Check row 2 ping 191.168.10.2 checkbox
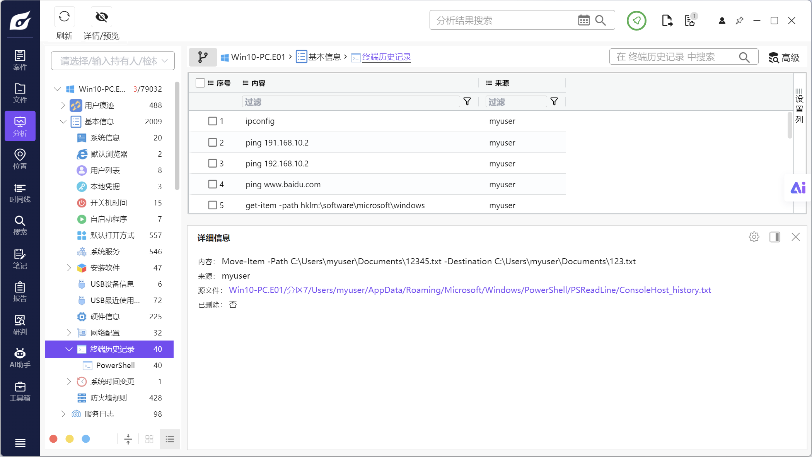This screenshot has width=812, height=457. coord(212,142)
